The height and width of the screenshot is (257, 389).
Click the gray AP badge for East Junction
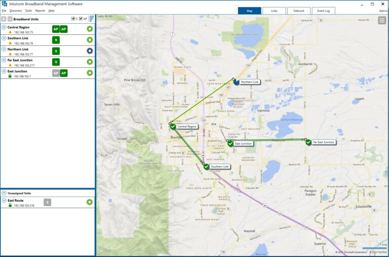56,73
